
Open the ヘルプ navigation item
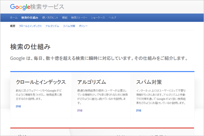click(112, 18)
